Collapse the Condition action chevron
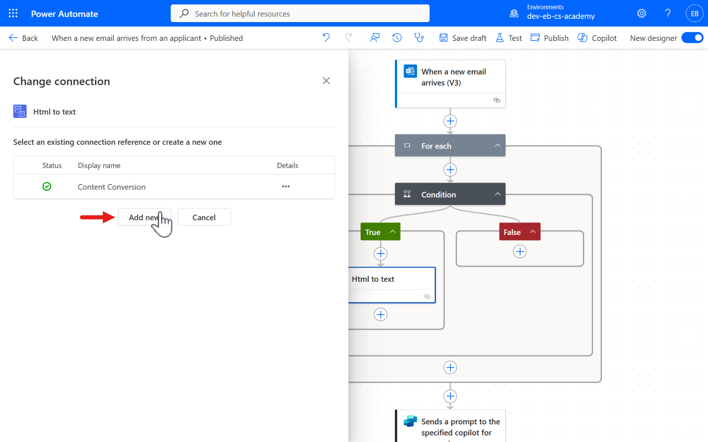The height and width of the screenshot is (442, 708). pyautogui.click(x=497, y=194)
